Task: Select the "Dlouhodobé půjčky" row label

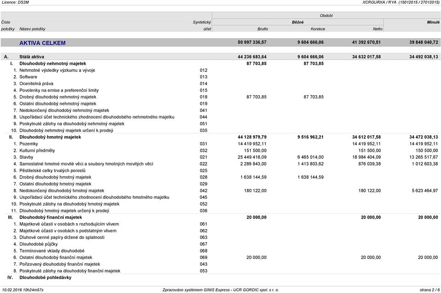Action: 38,244
